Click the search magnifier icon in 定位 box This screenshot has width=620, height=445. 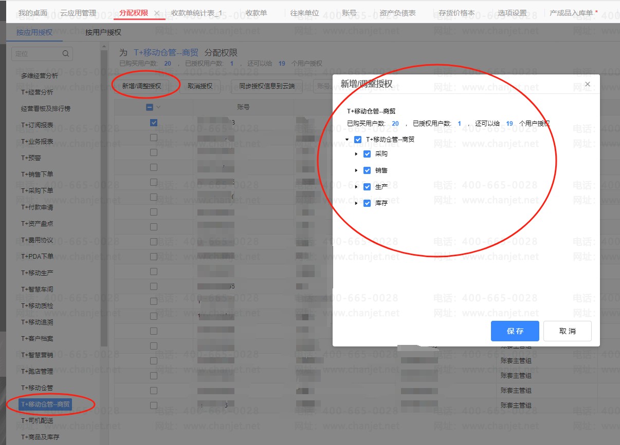click(65, 53)
